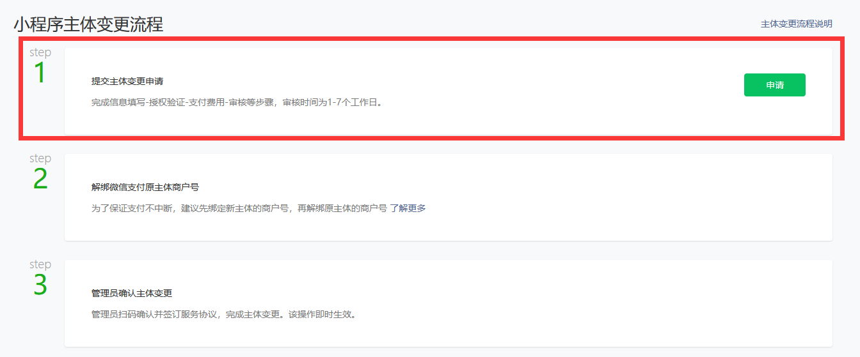Click the 小程序主体变更流程 page title
Viewport: 860px width, 357px height.
pos(88,24)
